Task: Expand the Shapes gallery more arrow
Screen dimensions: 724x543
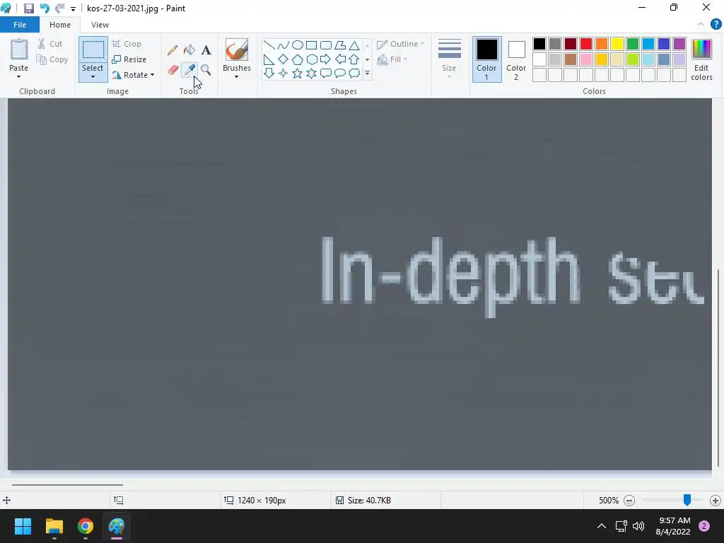Action: click(367, 73)
